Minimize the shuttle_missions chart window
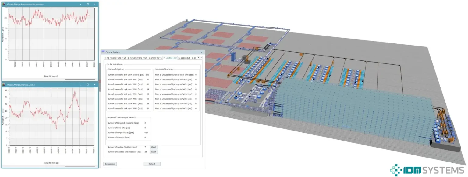Viewport: 468px width, 177px height. click(x=80, y=4)
